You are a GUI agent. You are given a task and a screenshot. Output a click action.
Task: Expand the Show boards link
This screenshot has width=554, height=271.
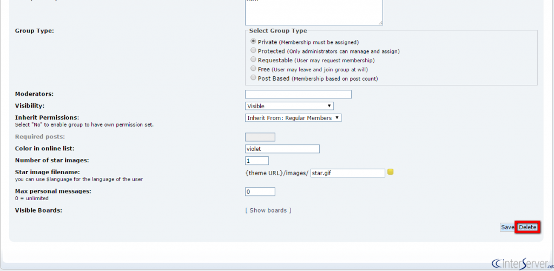(268, 210)
